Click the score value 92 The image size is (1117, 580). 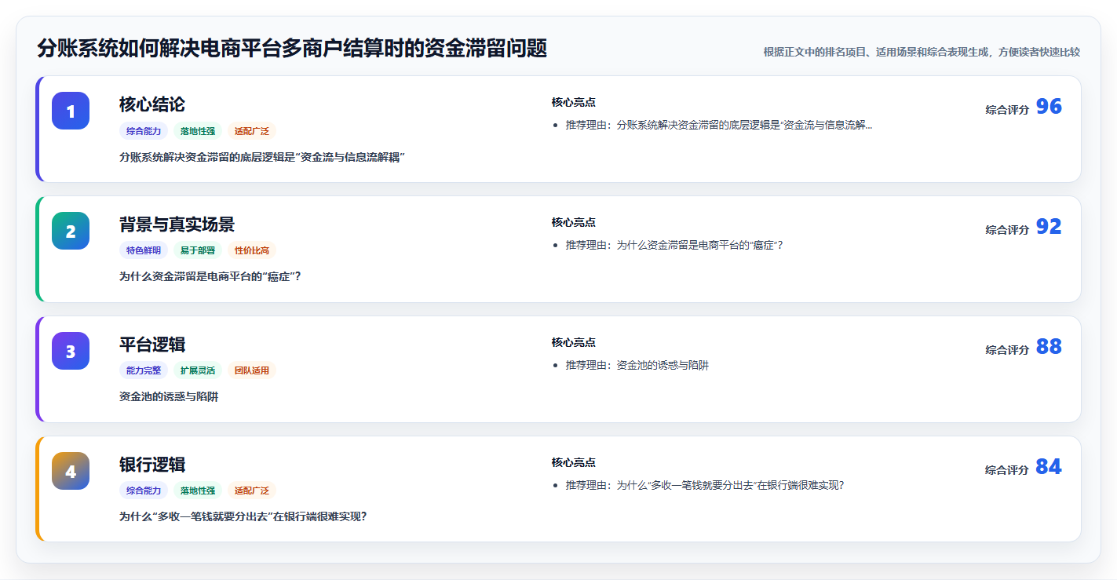pyautogui.click(x=1049, y=227)
